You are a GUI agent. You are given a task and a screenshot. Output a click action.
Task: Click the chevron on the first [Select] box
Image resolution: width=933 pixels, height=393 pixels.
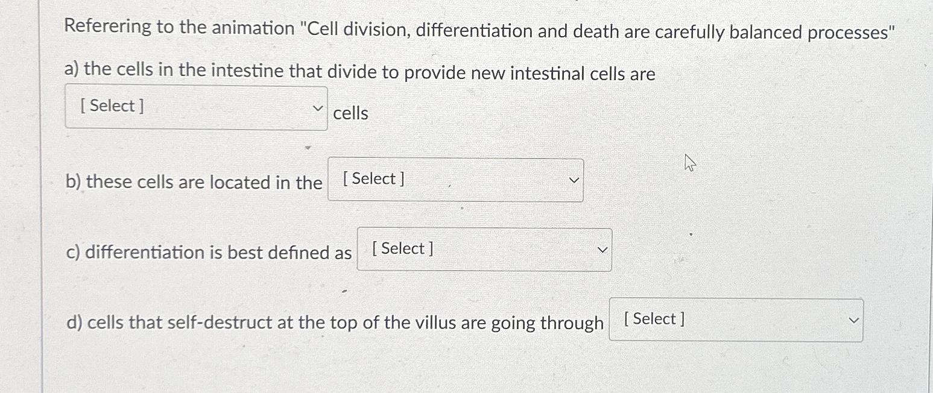tap(318, 107)
